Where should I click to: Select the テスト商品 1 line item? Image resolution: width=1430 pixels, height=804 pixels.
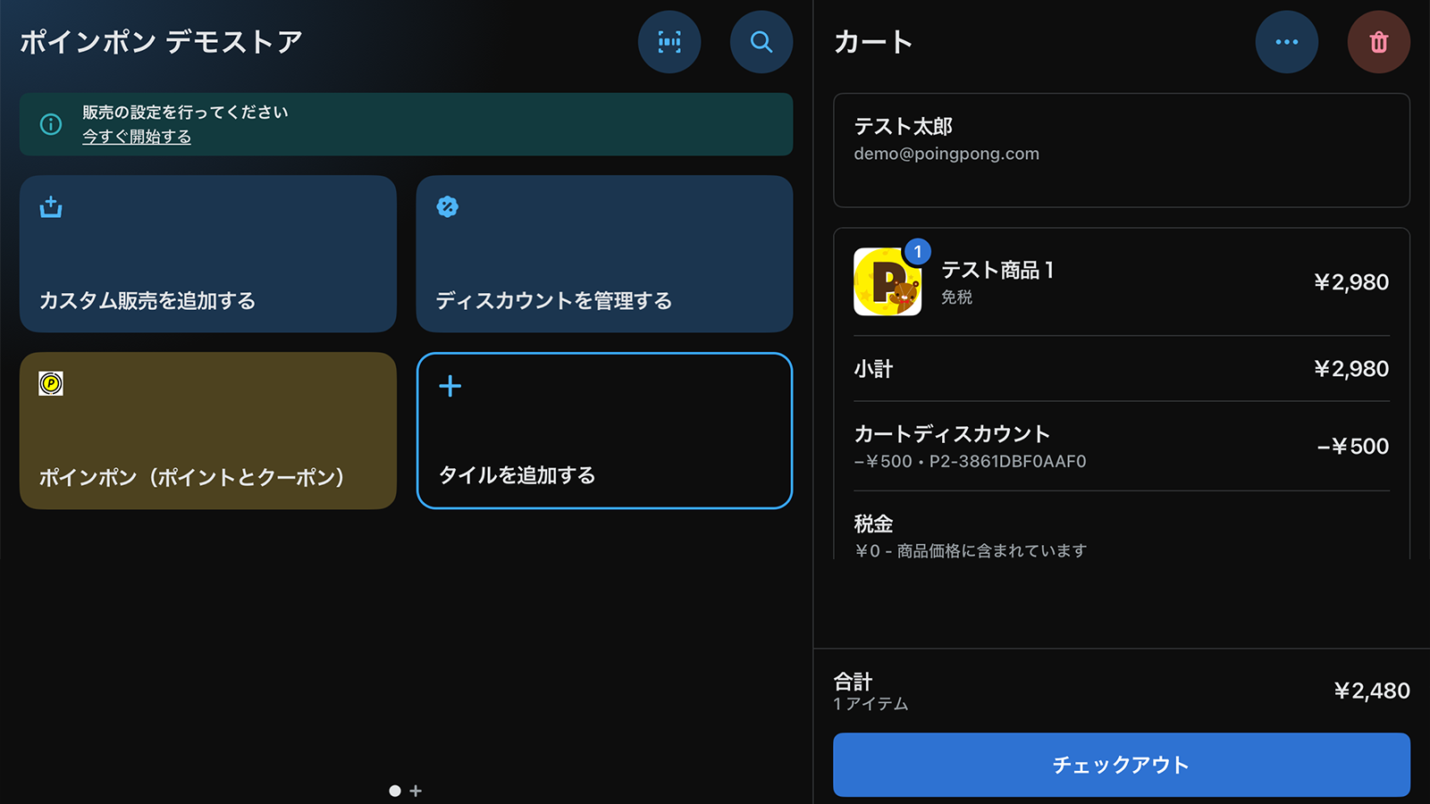[1122, 282]
